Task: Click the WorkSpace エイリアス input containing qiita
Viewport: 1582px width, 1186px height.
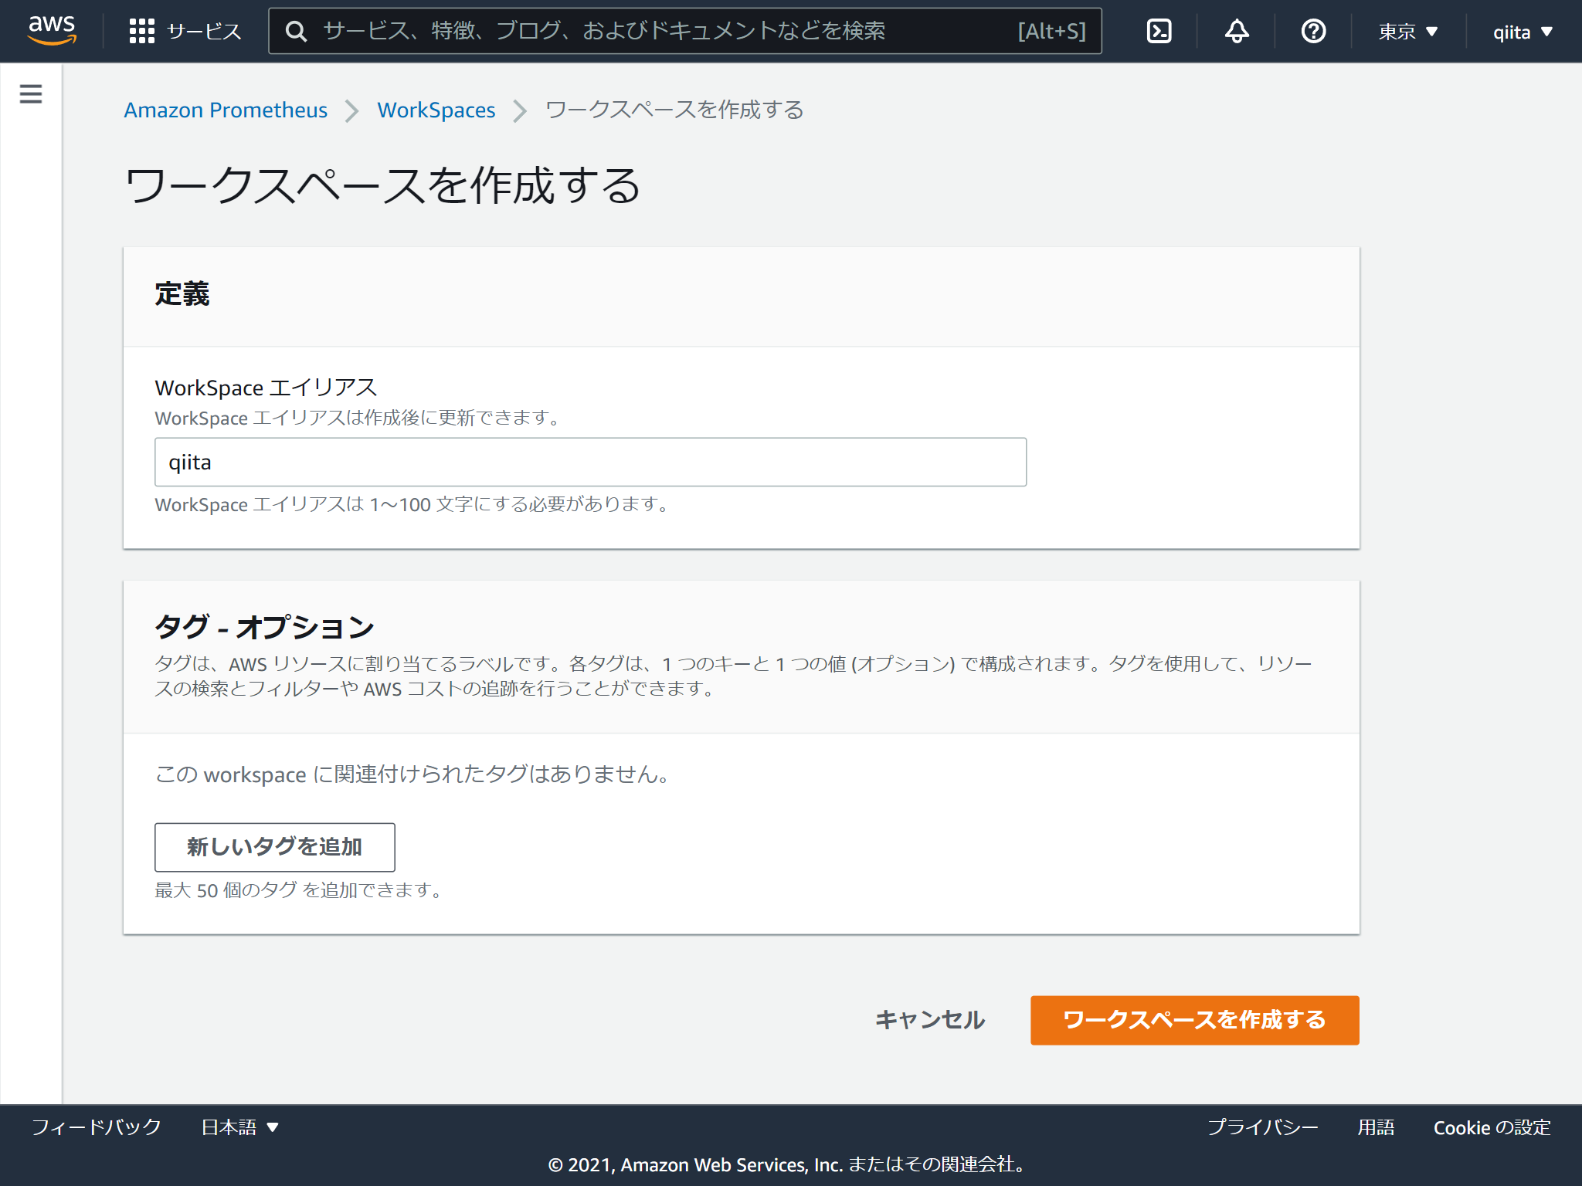Action: click(x=590, y=462)
